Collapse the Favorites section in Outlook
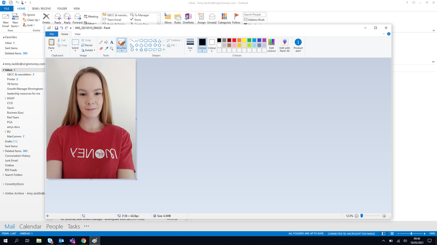Screen dimensions: 437x245 [3, 38]
